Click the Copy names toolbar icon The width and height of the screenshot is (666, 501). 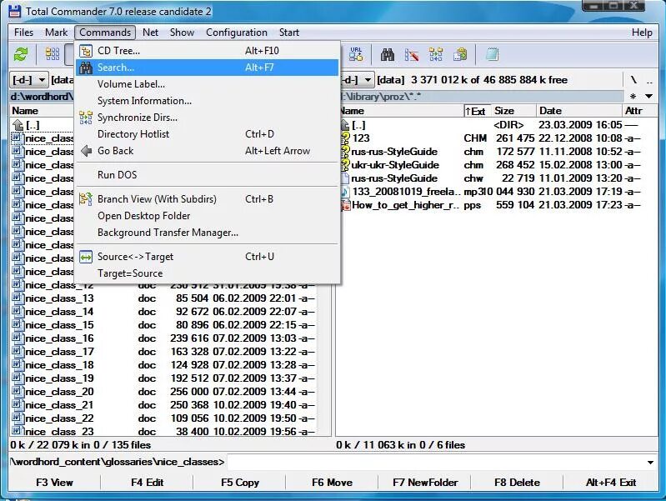(x=460, y=54)
